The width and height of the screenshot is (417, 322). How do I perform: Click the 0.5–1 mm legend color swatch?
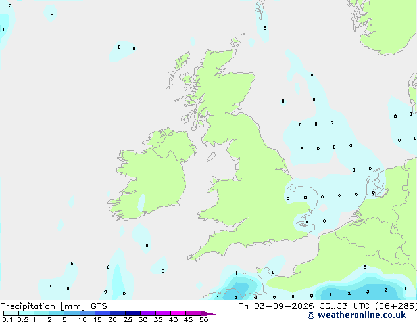26,313
